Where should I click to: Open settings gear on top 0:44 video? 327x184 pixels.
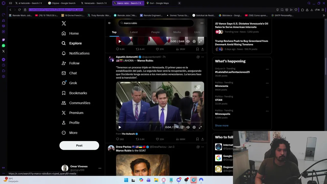pyautogui.click(x=194, y=41)
